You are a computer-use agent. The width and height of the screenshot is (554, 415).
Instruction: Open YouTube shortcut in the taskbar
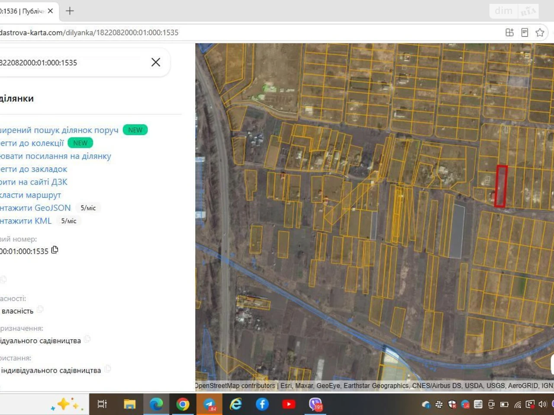(x=289, y=404)
